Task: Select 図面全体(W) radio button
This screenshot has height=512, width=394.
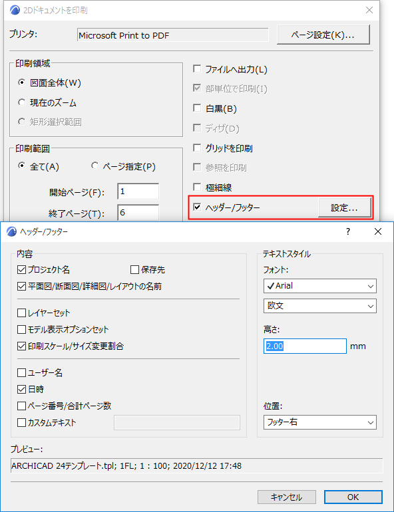Action: (x=21, y=82)
